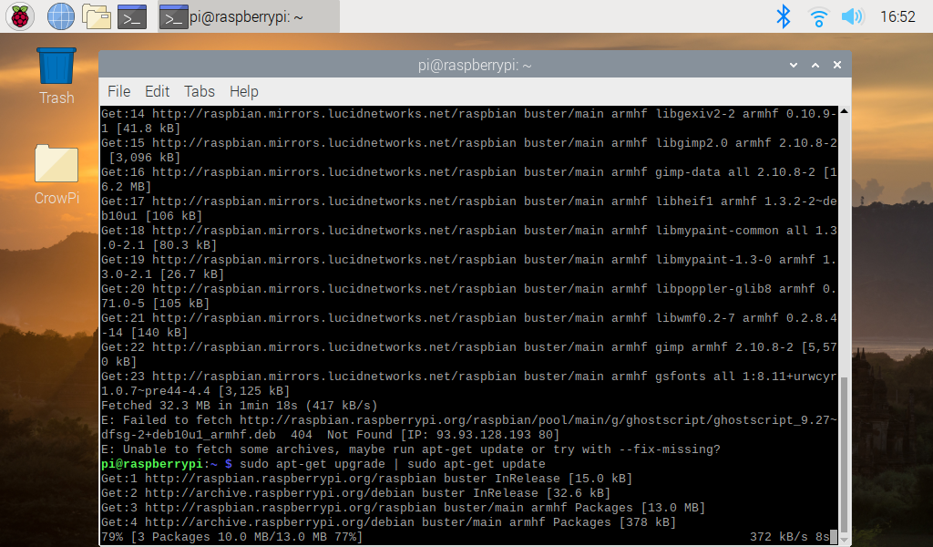Open the File menu in the terminal
933x547 pixels.
[118, 91]
